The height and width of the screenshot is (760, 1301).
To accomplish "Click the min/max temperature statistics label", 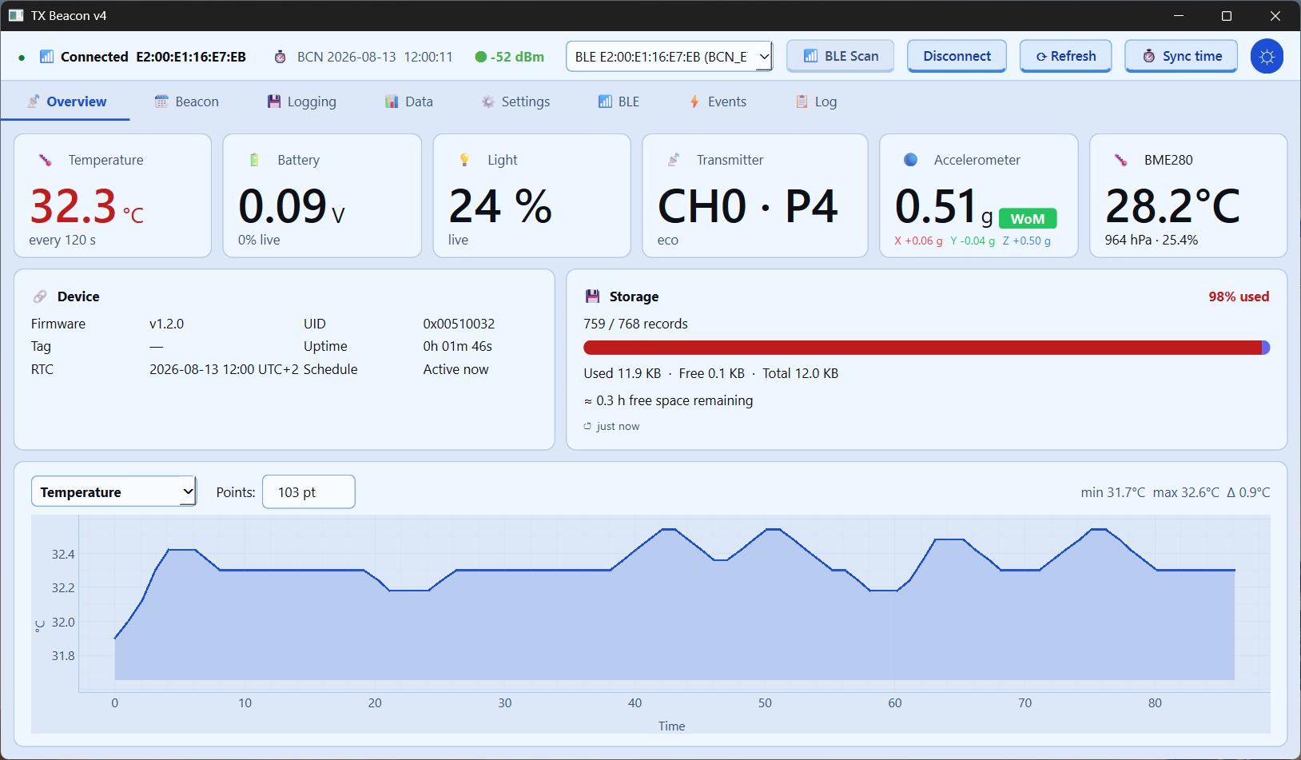I will tap(1175, 492).
